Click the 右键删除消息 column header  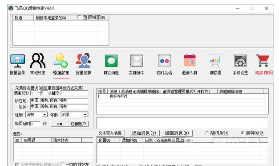coord(241,91)
